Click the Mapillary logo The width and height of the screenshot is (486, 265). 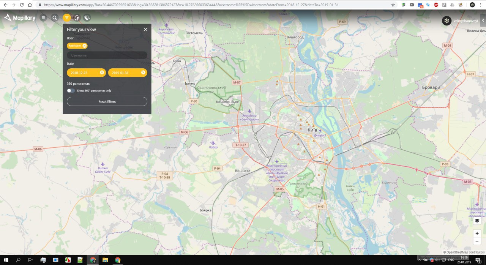tap(20, 18)
